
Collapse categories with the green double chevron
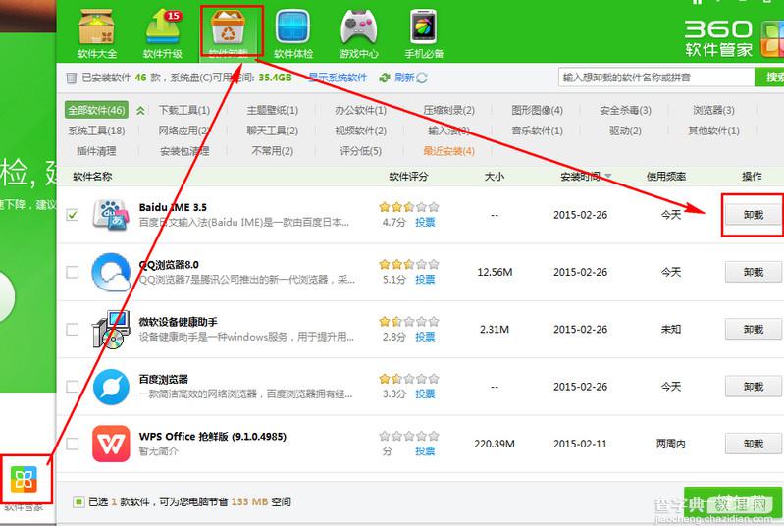[140, 111]
